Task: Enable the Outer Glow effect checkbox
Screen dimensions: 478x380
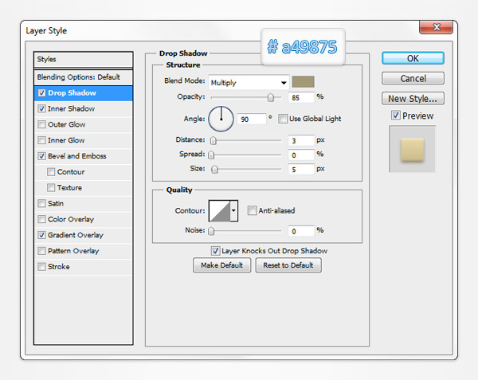Action: coord(41,125)
